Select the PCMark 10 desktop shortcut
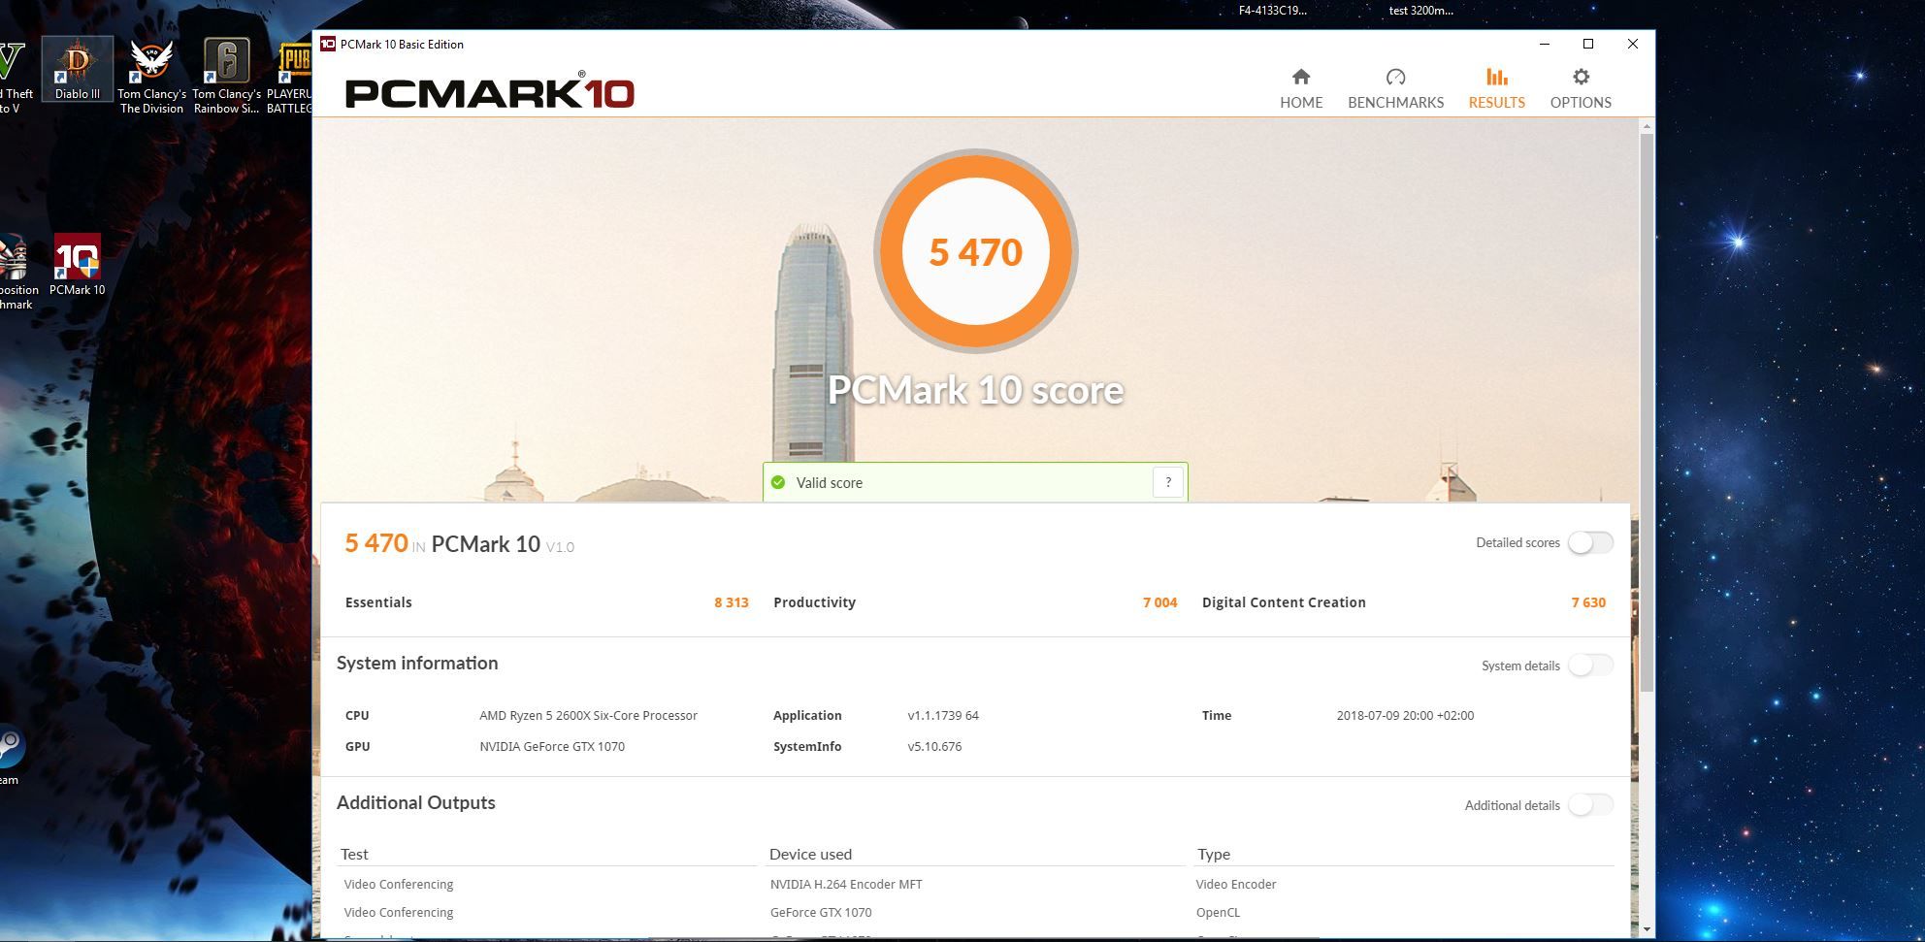1925x942 pixels. [78, 265]
